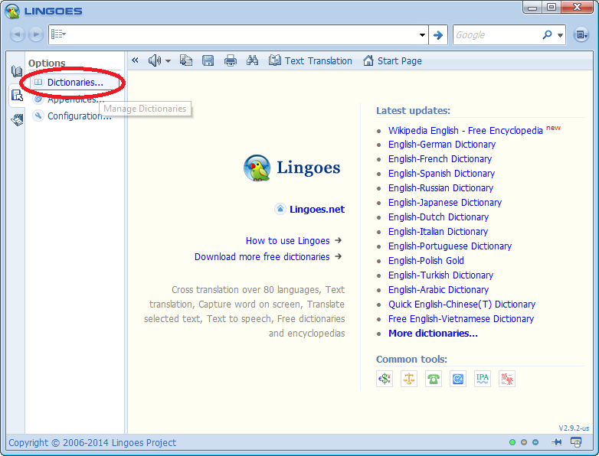
Task: Click the speaker pronounce icon
Action: pyautogui.click(x=154, y=60)
